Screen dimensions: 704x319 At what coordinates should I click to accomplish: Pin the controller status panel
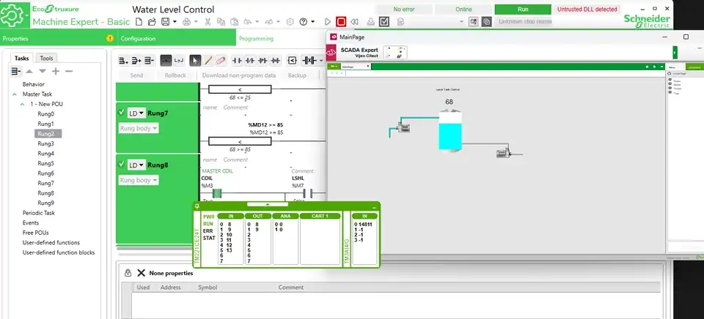pyautogui.click(x=197, y=206)
